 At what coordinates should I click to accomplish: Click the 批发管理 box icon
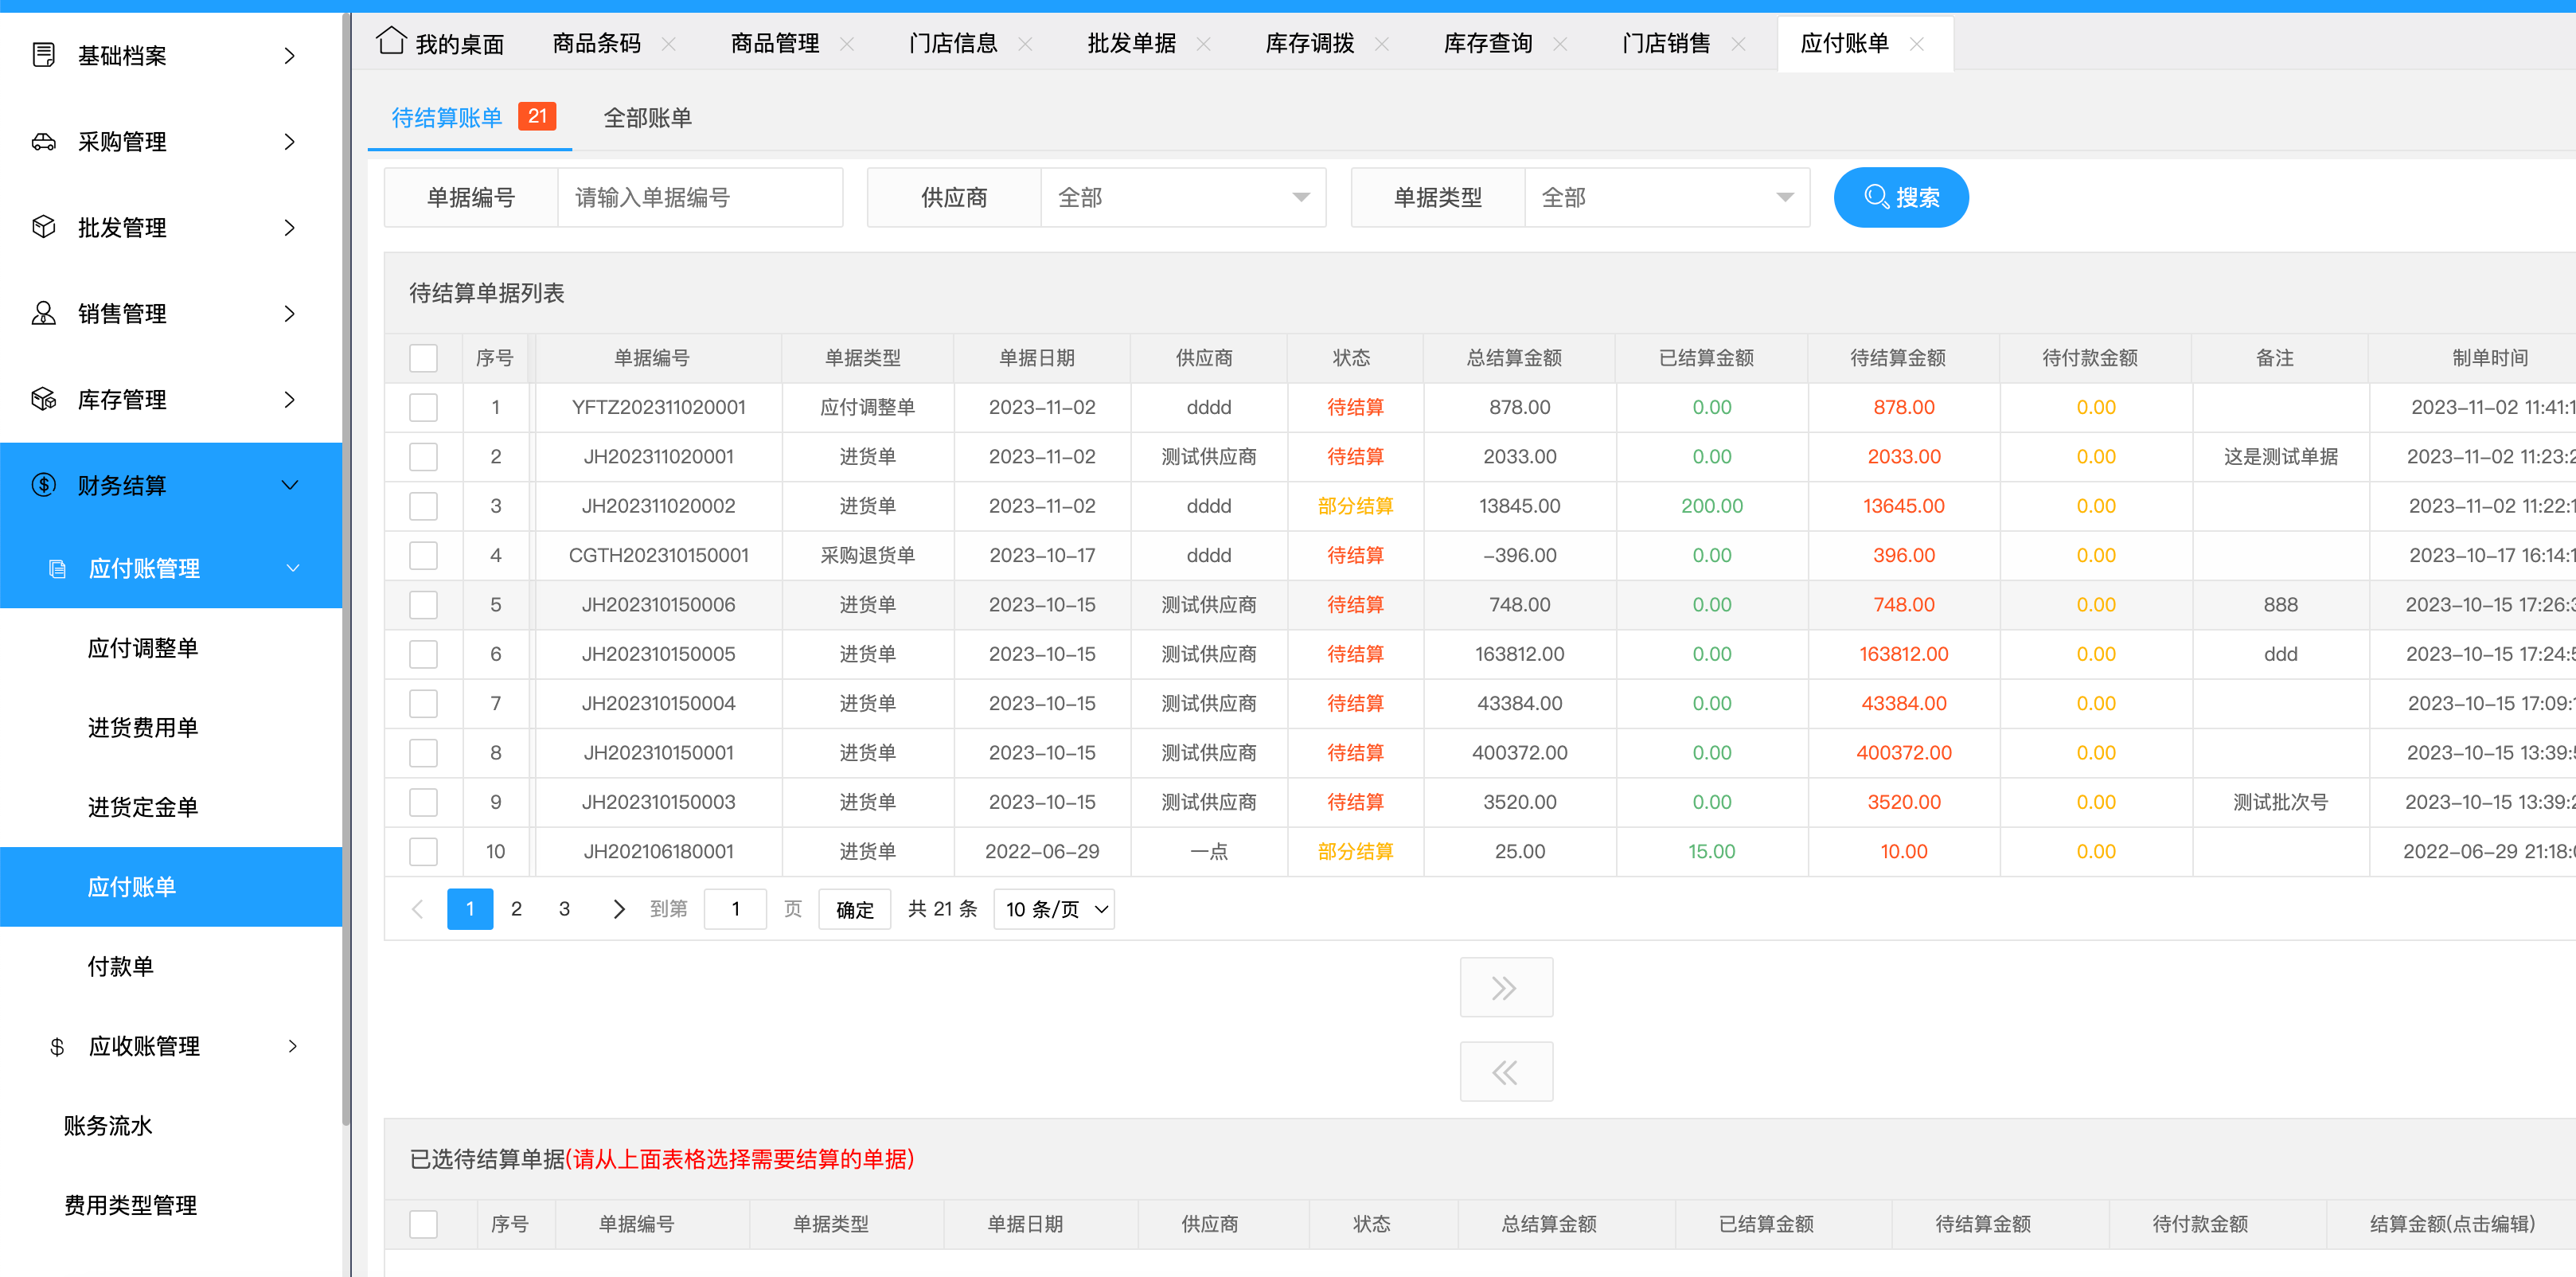(43, 227)
